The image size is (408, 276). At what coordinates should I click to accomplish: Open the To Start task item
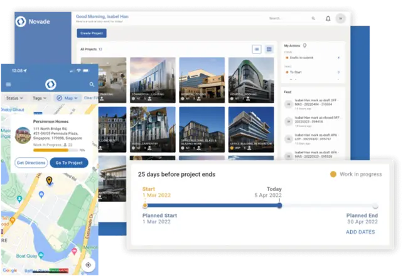(296, 72)
